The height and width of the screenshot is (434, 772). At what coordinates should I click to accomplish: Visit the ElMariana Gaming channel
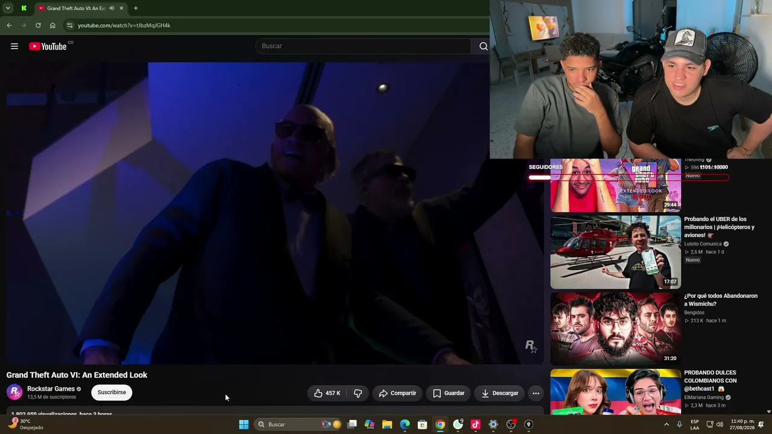tap(704, 398)
